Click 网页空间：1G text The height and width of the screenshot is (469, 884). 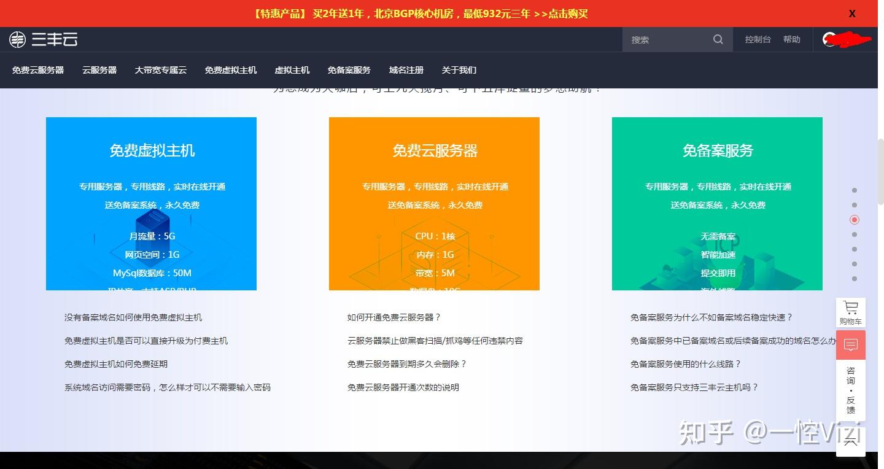[152, 254]
